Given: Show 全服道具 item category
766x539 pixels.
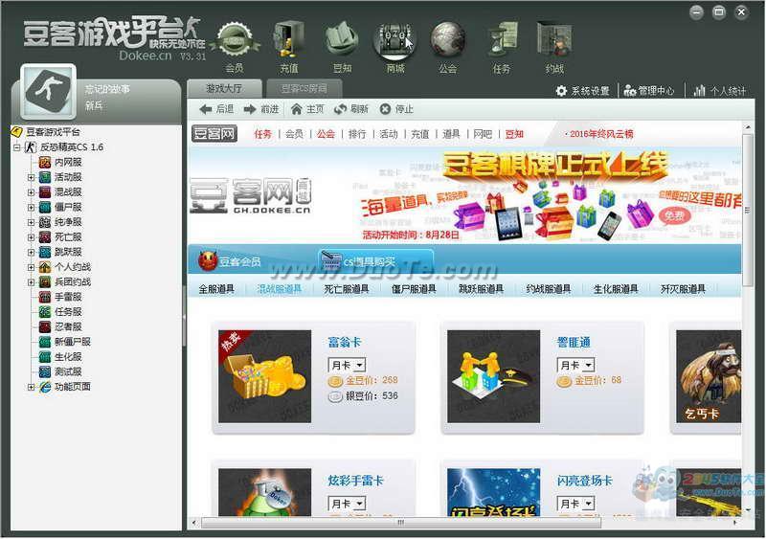Looking at the screenshot, I should [216, 289].
